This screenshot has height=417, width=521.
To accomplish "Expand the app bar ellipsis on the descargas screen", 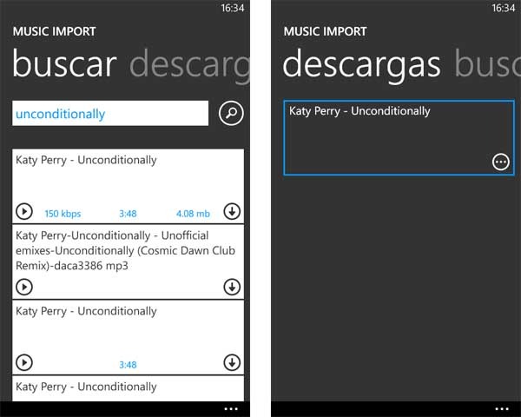I will 501,408.
